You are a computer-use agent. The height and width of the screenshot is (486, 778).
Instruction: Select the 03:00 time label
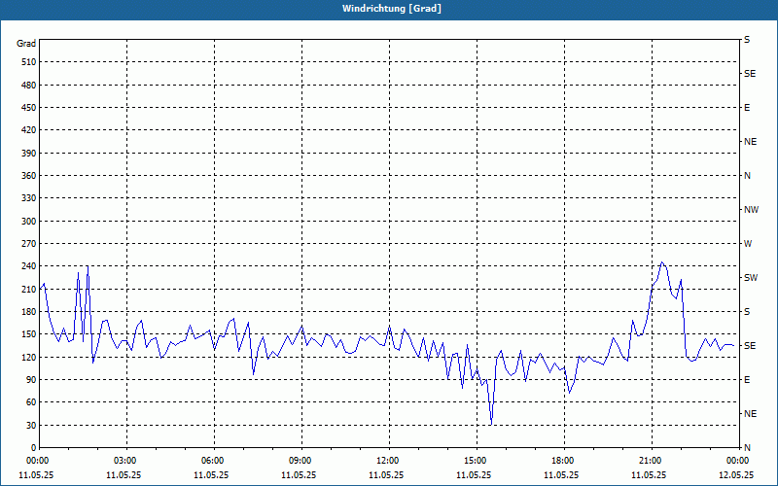(126, 461)
